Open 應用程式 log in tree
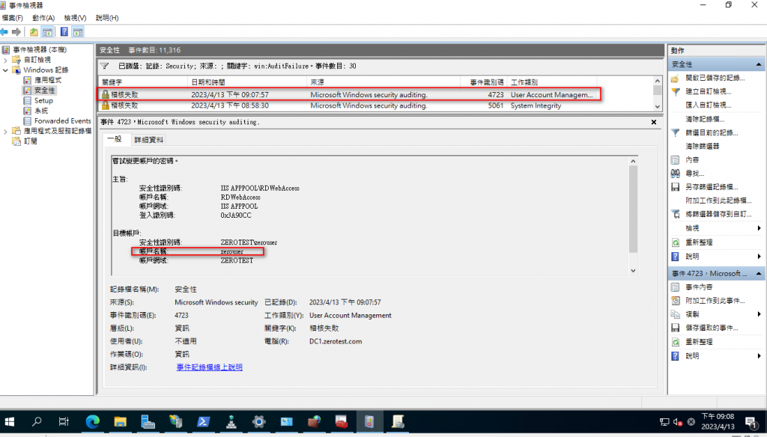The image size is (767, 437). (x=48, y=80)
